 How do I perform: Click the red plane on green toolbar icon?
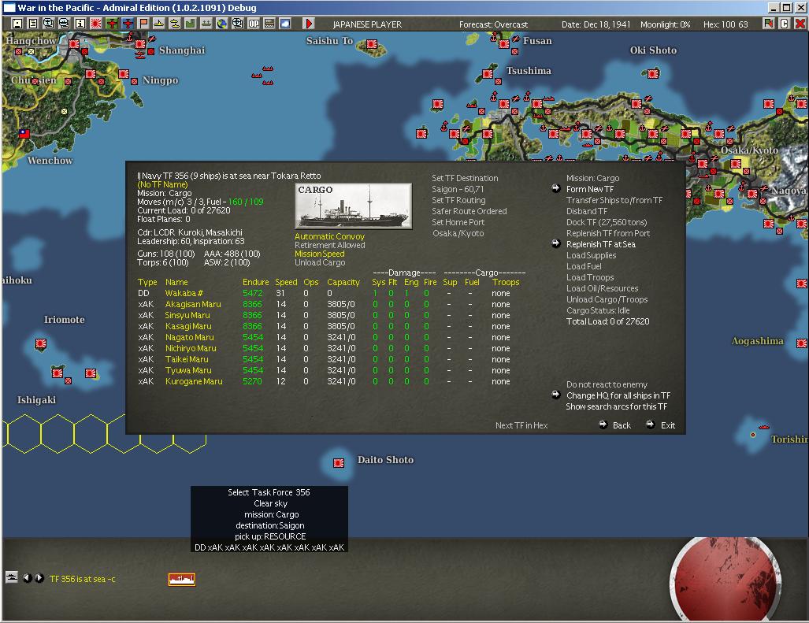coord(112,24)
